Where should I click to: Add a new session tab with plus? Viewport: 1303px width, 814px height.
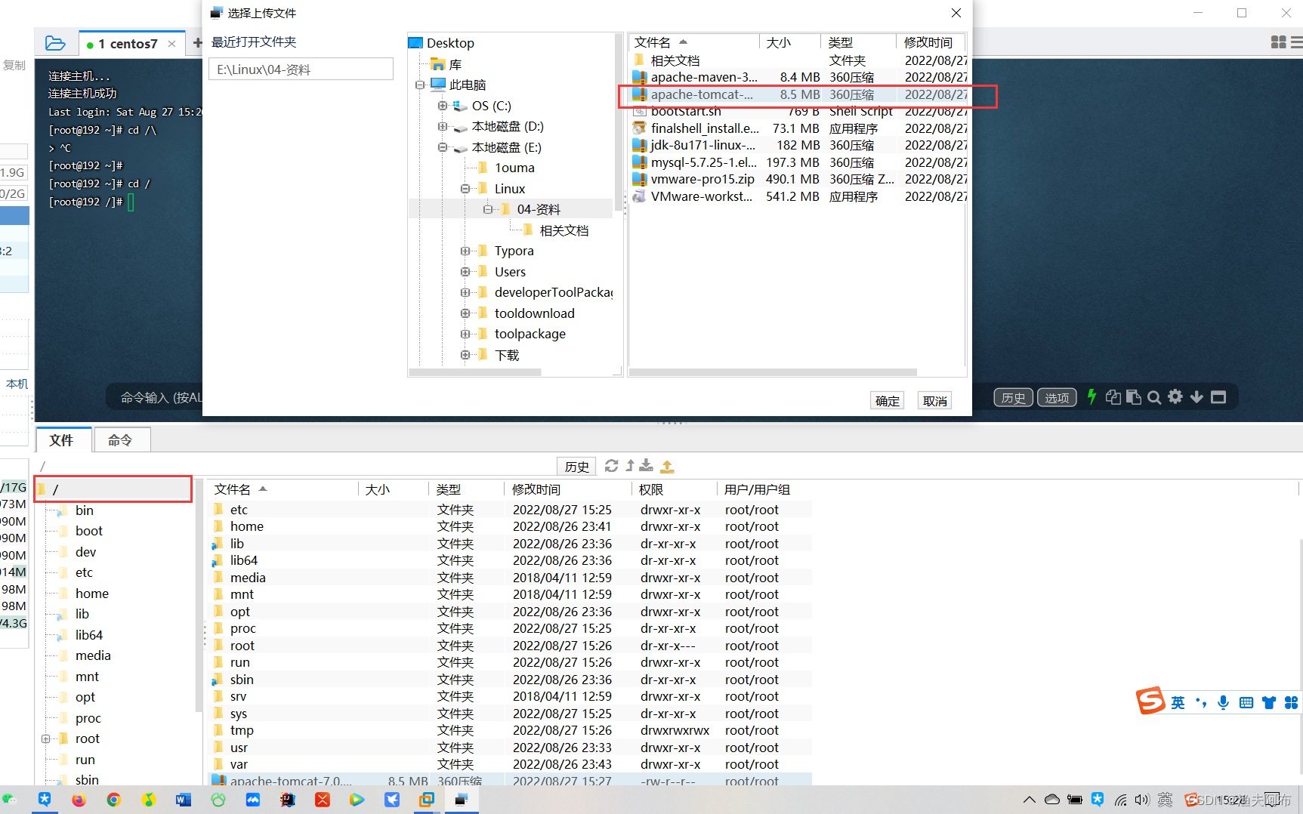tap(197, 43)
